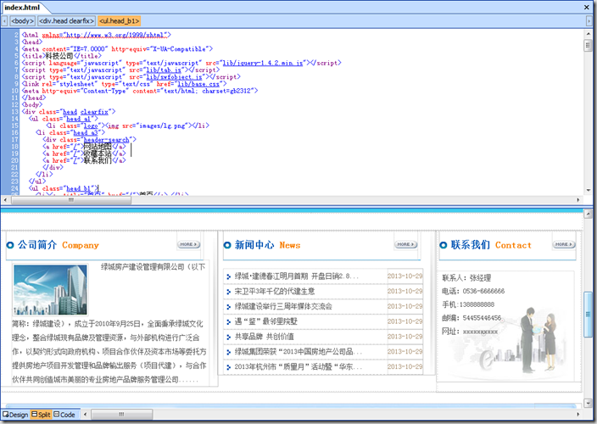Click mobile text 手机:1388888888
597x424 pixels.
tap(468, 304)
